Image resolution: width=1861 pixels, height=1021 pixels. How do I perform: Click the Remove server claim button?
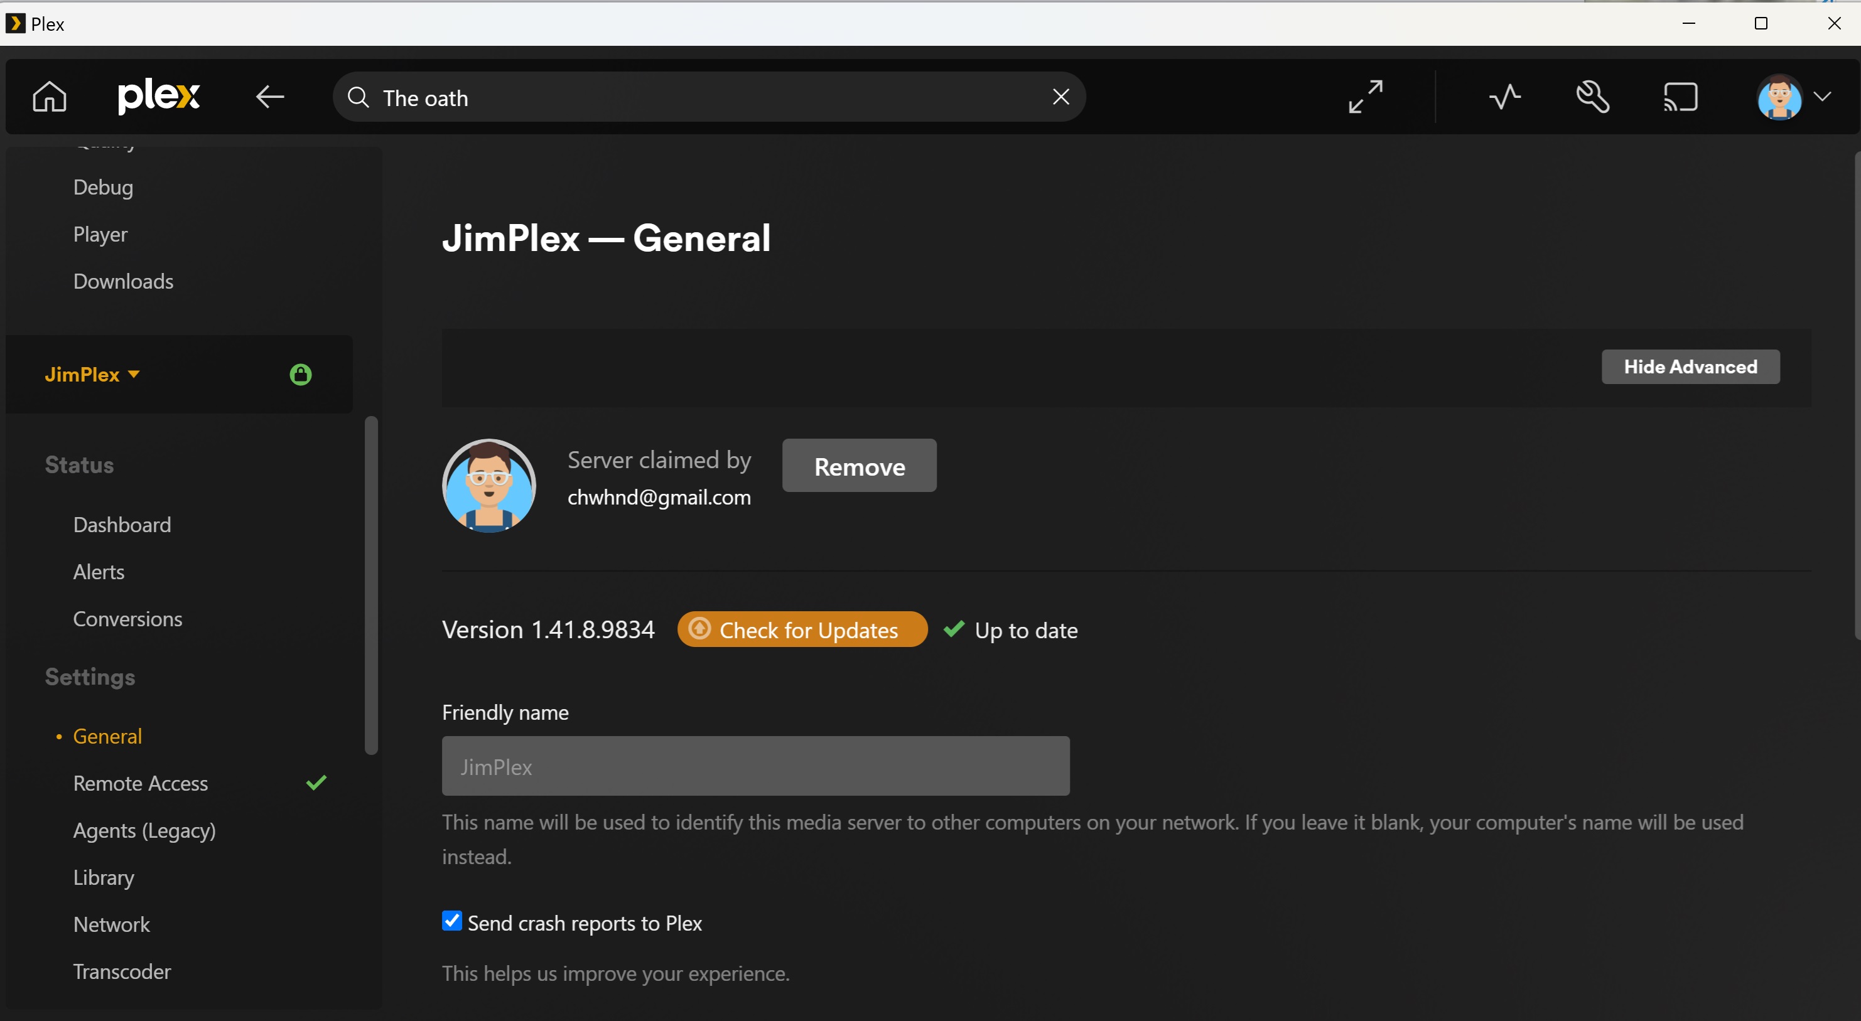(859, 466)
